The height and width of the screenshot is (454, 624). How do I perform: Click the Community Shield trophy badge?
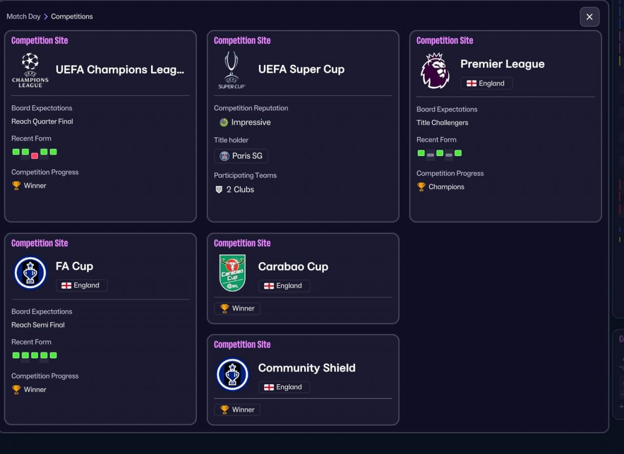click(232, 375)
